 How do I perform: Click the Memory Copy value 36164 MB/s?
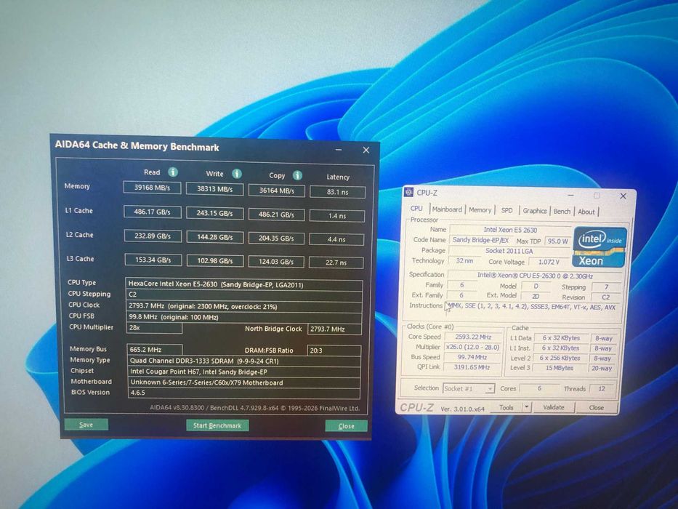[x=276, y=191]
